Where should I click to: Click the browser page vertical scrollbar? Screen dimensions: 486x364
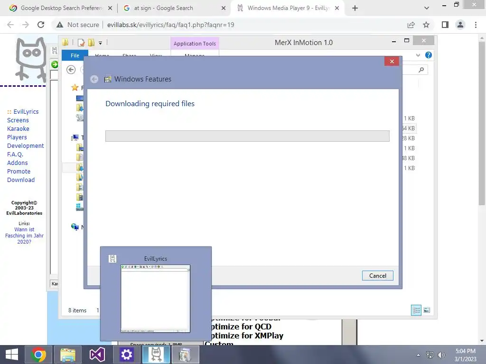click(482, 123)
